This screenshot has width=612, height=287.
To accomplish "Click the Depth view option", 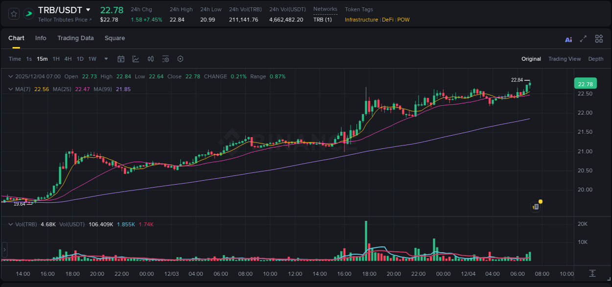I will point(596,59).
